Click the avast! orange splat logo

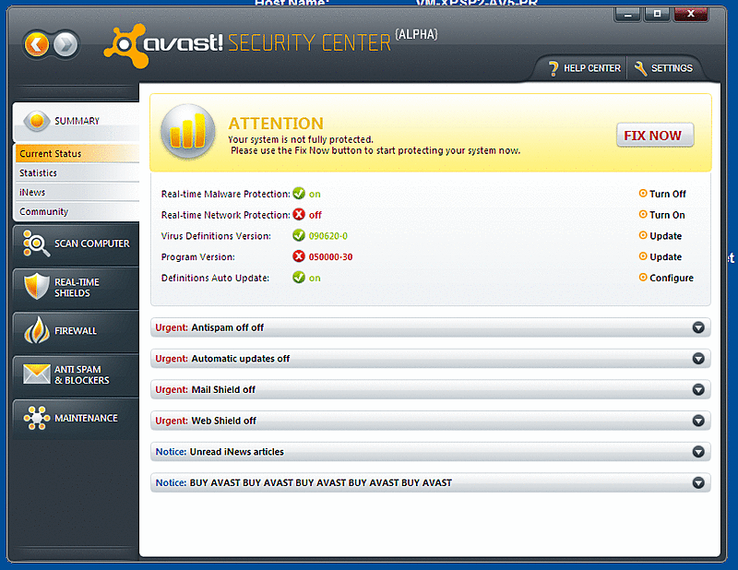(125, 46)
